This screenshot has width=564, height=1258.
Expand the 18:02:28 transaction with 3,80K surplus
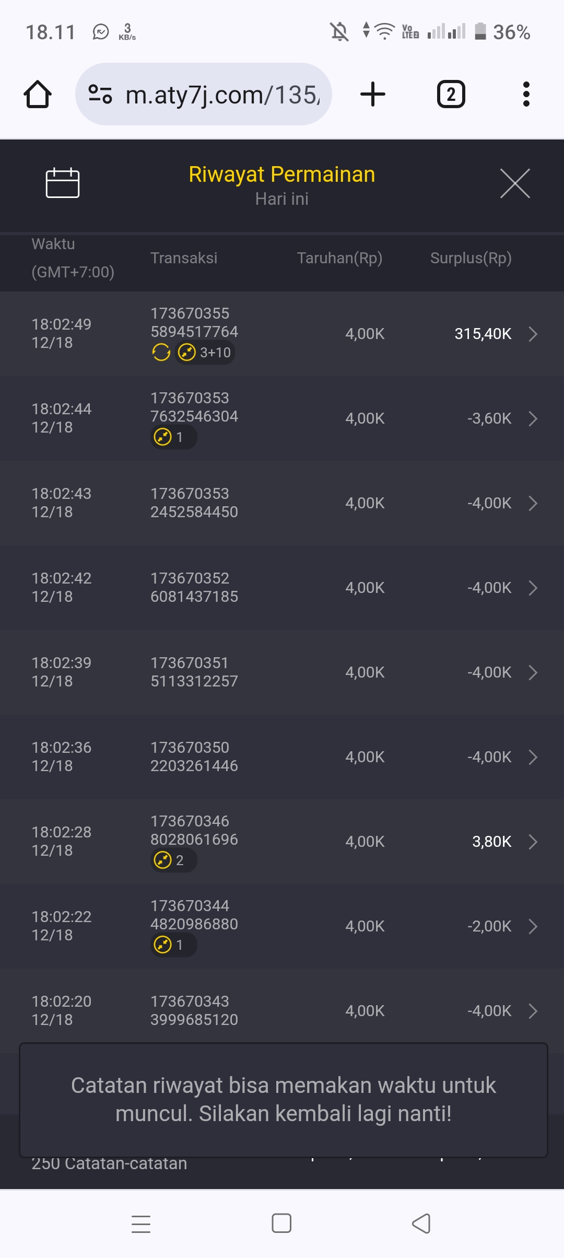point(533,842)
